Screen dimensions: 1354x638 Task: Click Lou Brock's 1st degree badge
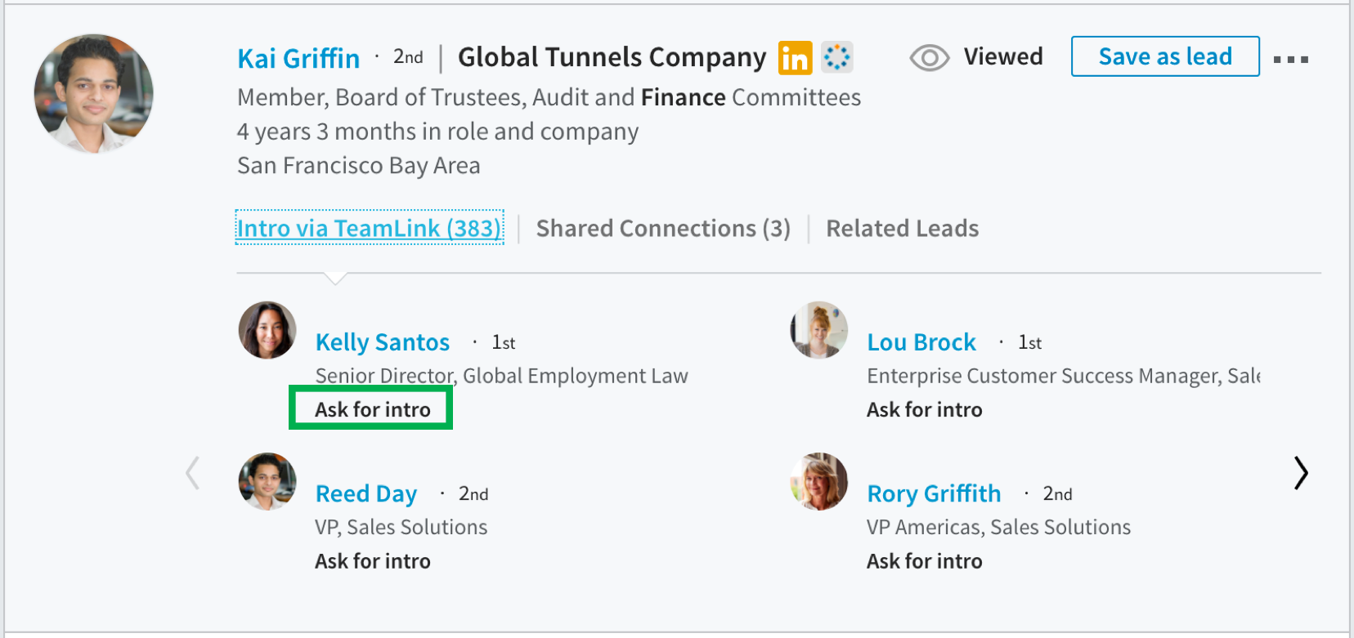coord(1030,343)
